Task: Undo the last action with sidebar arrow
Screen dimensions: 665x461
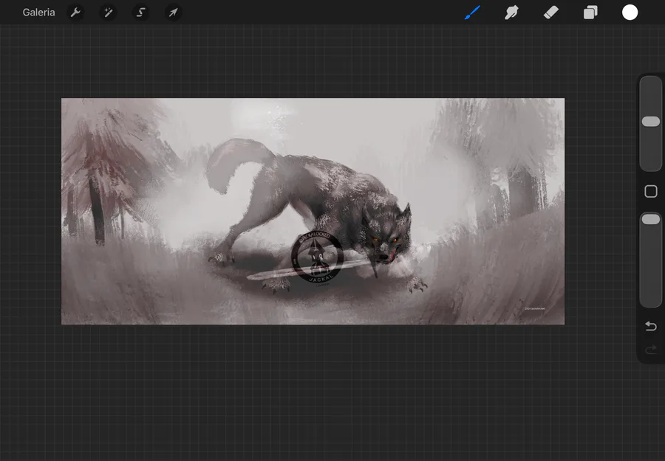Action: tap(650, 326)
